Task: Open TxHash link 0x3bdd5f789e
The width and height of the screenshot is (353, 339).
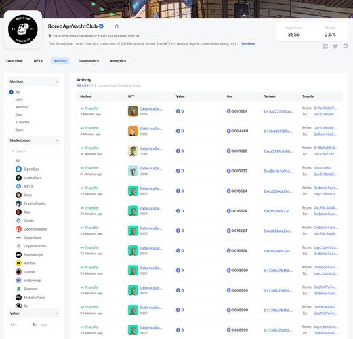Action: pos(278,131)
